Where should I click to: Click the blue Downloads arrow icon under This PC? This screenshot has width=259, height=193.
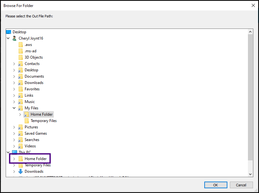pyautogui.click(x=21, y=171)
